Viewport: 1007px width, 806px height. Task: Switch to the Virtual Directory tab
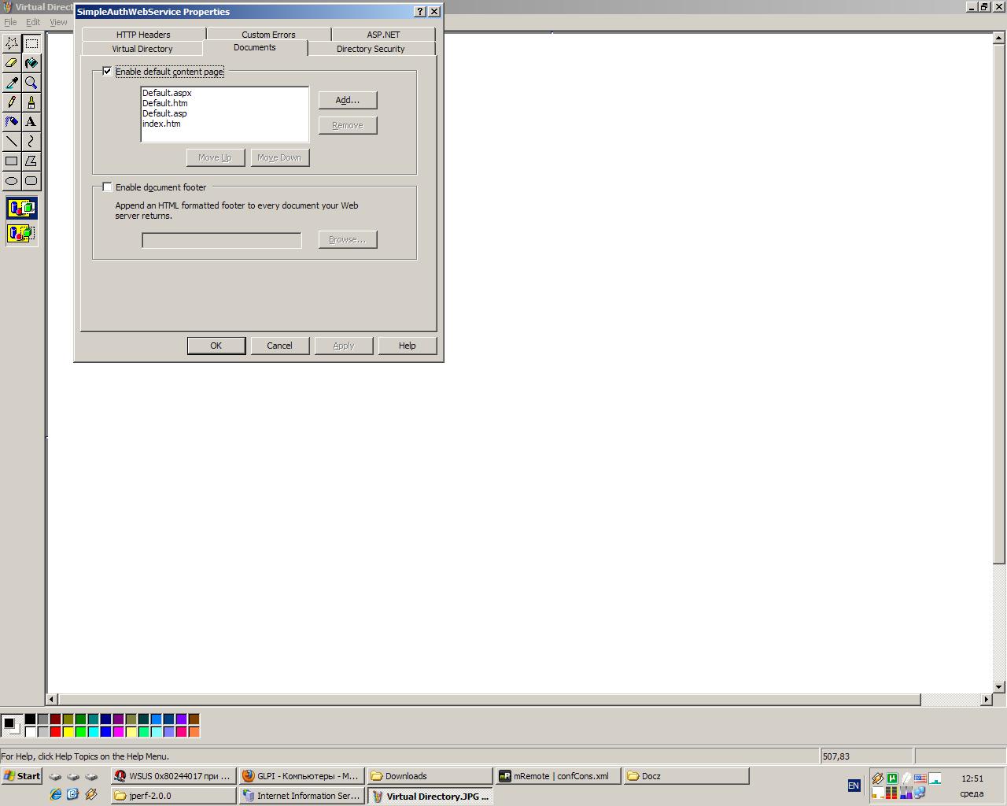(142, 49)
